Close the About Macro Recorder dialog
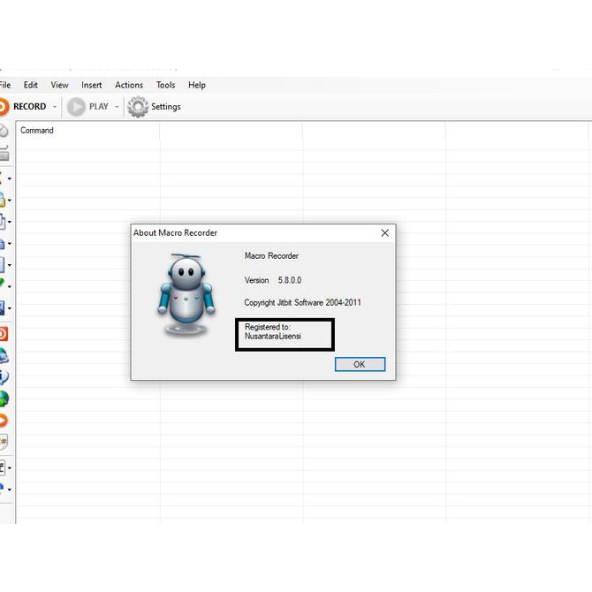592x592 pixels. click(384, 233)
